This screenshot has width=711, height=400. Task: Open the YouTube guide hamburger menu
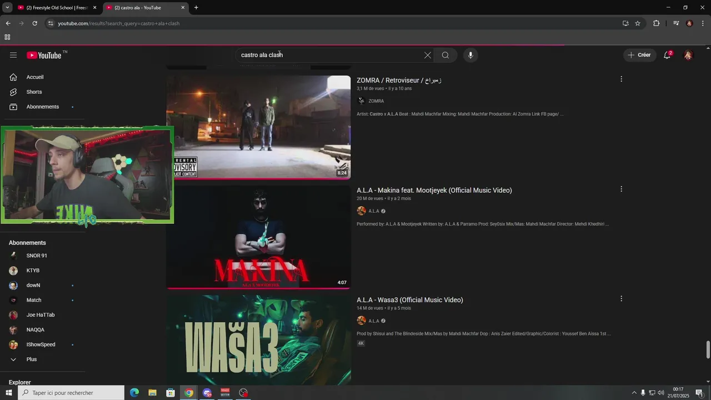(13, 55)
